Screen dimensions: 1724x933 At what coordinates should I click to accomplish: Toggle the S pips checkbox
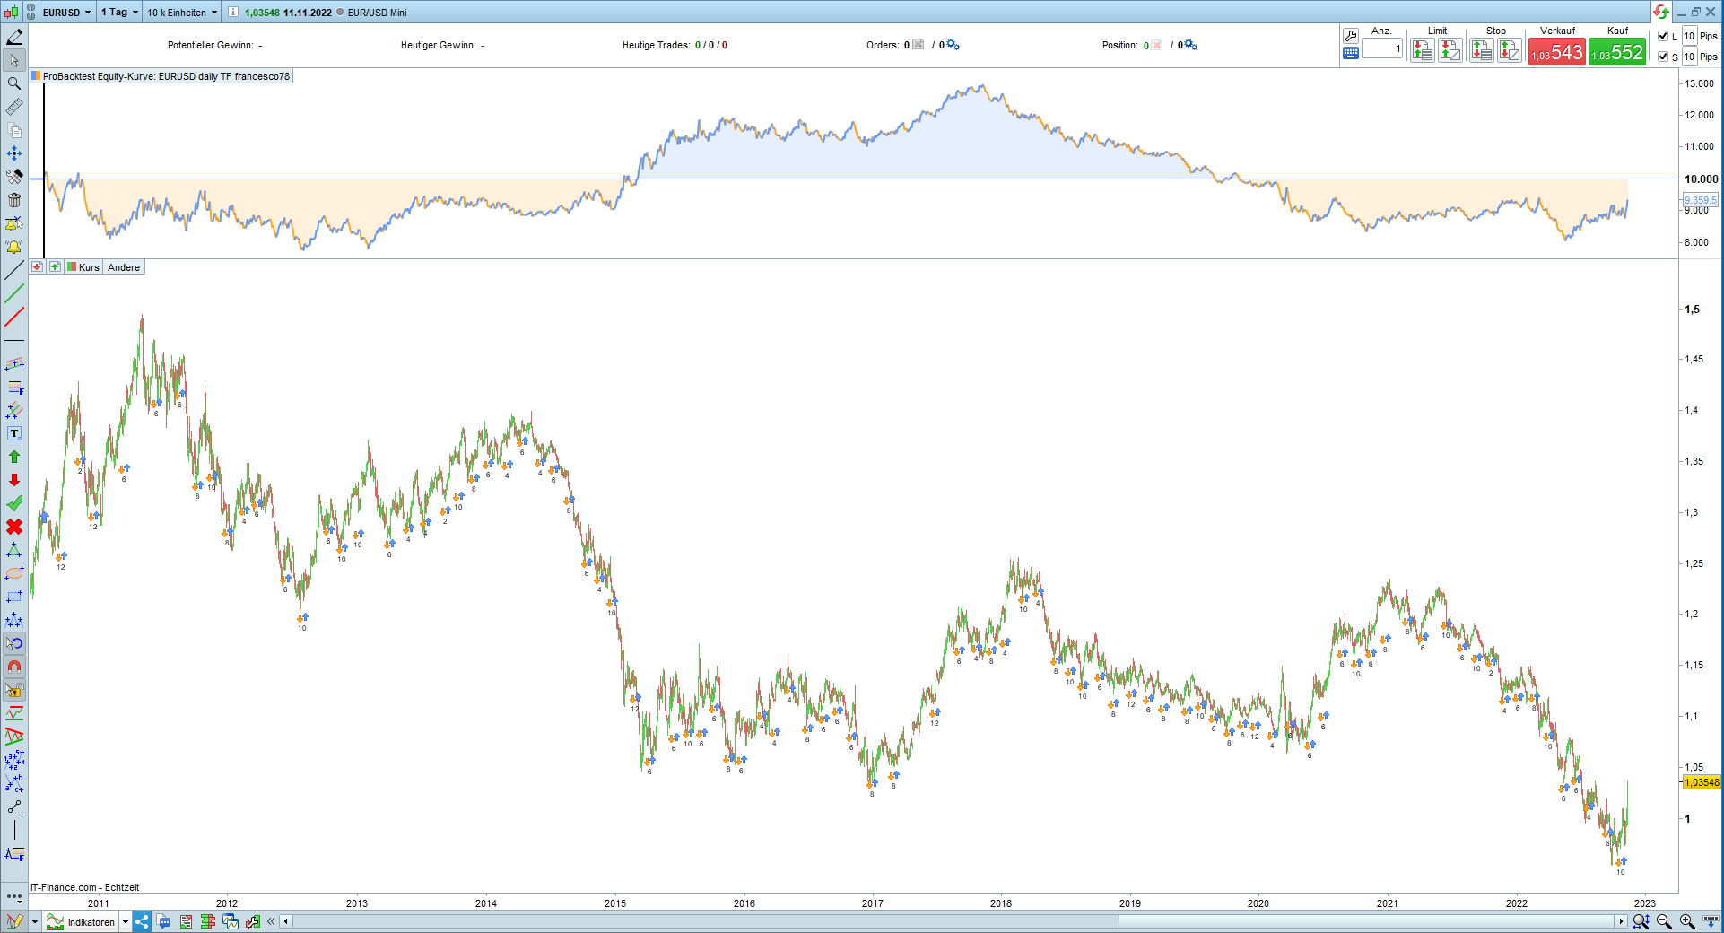point(1663,57)
